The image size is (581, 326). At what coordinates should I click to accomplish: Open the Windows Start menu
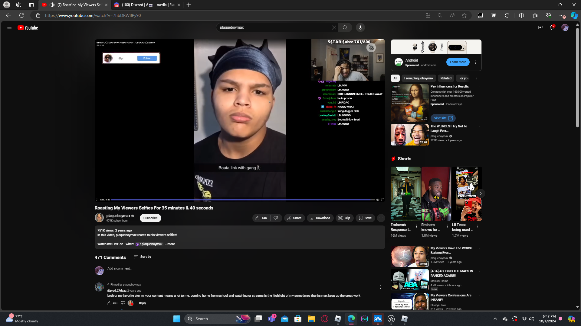(x=177, y=319)
